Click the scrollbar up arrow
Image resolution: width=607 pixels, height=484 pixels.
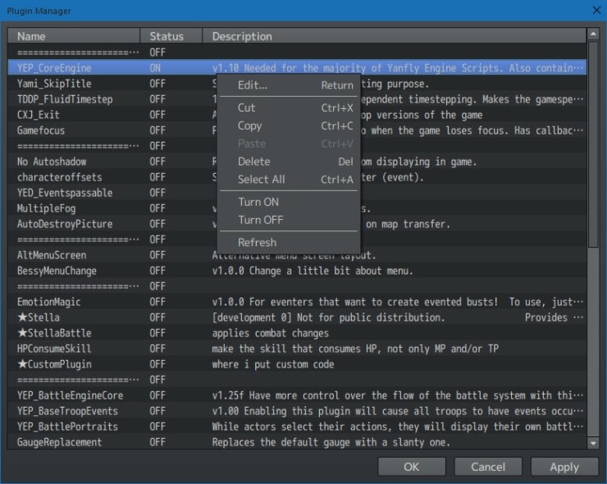coord(593,35)
